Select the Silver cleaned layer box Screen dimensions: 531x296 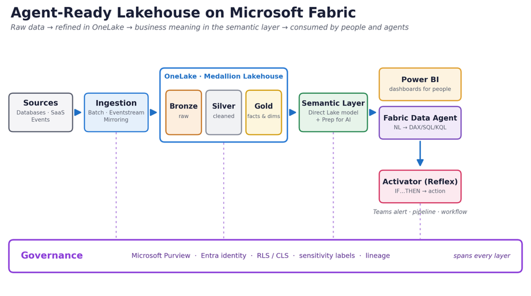(x=223, y=112)
